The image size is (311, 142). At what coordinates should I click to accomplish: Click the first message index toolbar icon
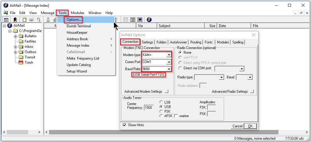click(x=126, y=20)
